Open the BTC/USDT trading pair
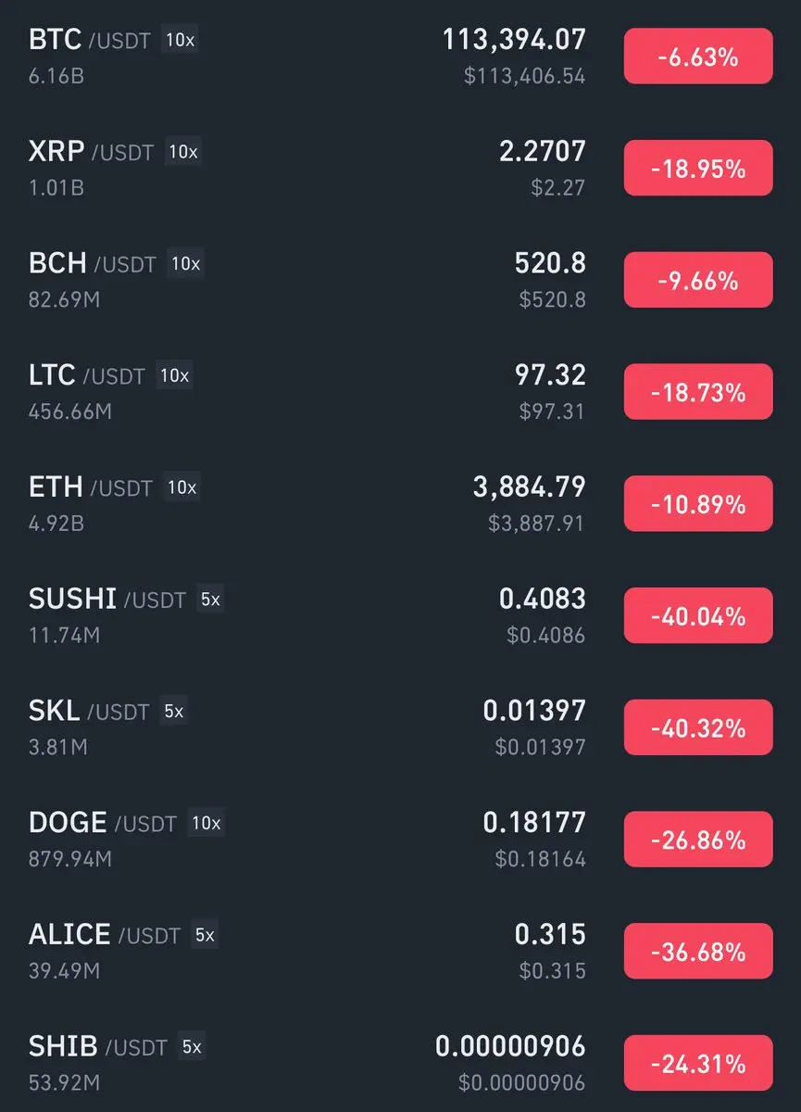801x1112 pixels. click(90, 41)
